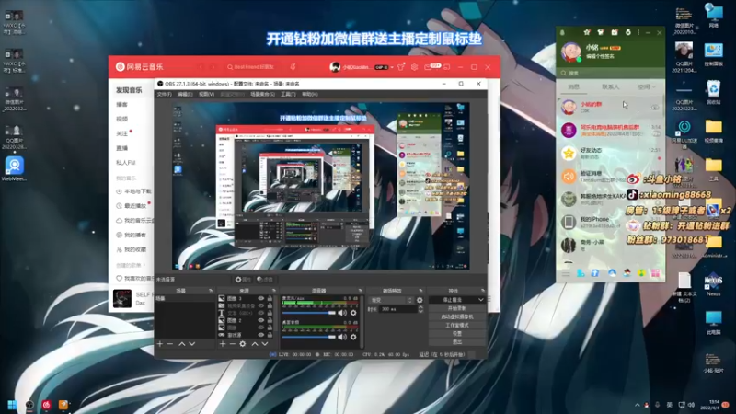Click the listen-to-identify microphone icon in NetEase
The width and height of the screenshot is (736, 414).
coord(293,67)
